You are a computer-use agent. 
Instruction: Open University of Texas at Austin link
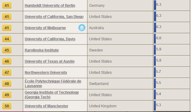pyautogui.click(x=49, y=61)
